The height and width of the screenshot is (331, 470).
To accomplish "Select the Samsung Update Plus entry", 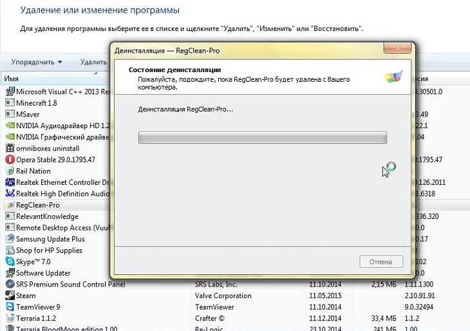I will 50,239.
